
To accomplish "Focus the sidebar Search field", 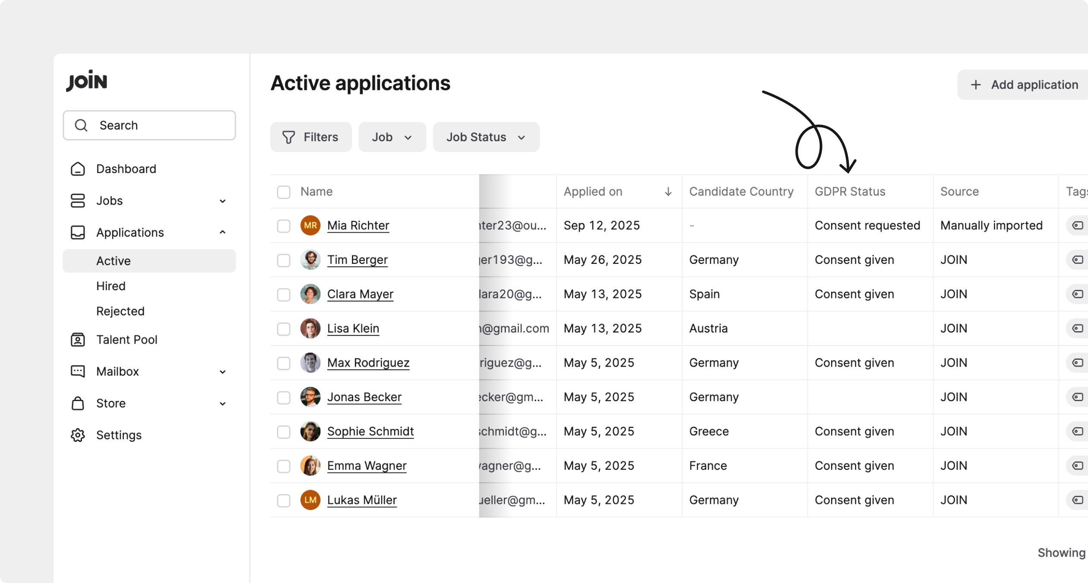I will (x=149, y=126).
